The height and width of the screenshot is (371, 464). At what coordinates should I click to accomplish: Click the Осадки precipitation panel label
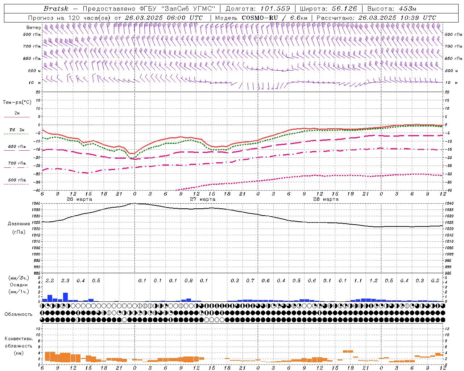click(19, 285)
